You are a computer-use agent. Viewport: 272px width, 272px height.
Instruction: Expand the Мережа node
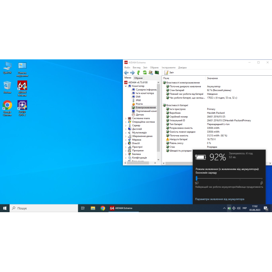click(x=126, y=140)
